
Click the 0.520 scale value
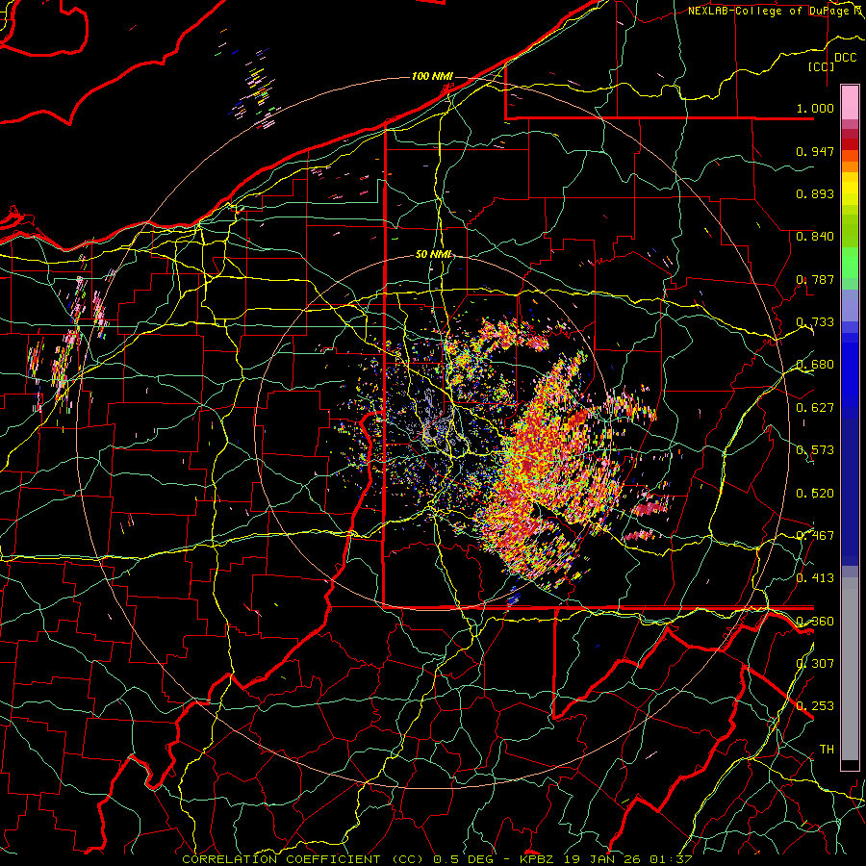(815, 494)
